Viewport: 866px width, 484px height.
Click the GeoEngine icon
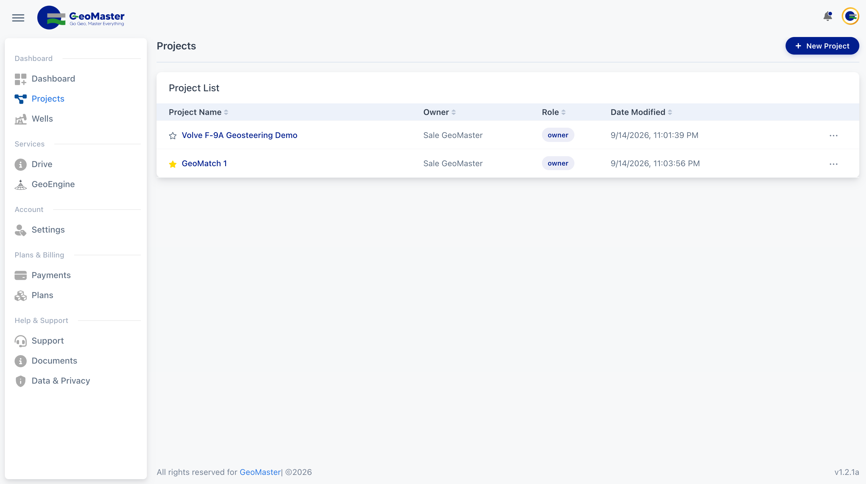pos(21,184)
